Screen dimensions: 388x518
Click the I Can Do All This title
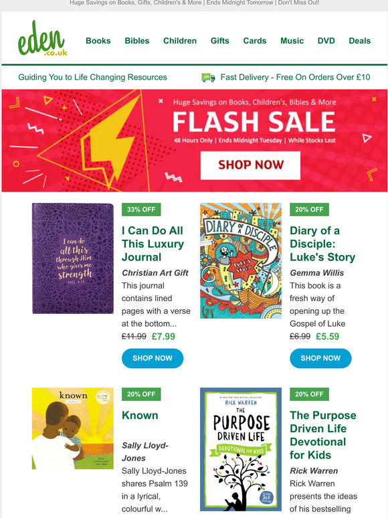point(153,244)
